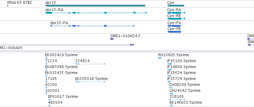Select the 72234 feature
The height and width of the screenshot is (107, 254).
pos(46,64)
